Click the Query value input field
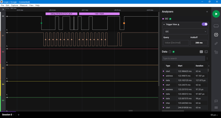The image size is (221, 118). (176, 43)
